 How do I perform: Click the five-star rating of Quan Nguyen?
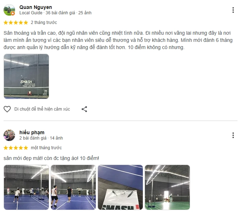click(16, 23)
